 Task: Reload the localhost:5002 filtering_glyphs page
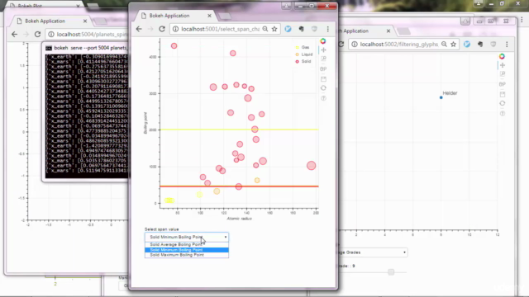point(341,44)
